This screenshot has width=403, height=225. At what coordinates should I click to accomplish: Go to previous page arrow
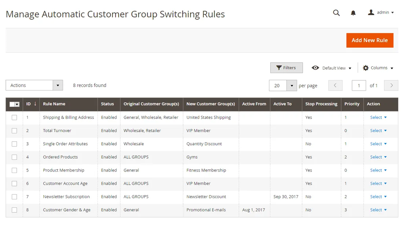(335, 85)
